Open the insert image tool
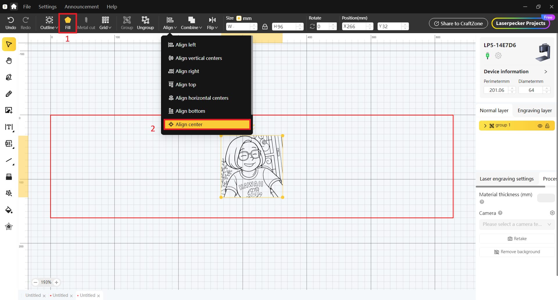Viewport: 558px width, 300px height. 9,110
